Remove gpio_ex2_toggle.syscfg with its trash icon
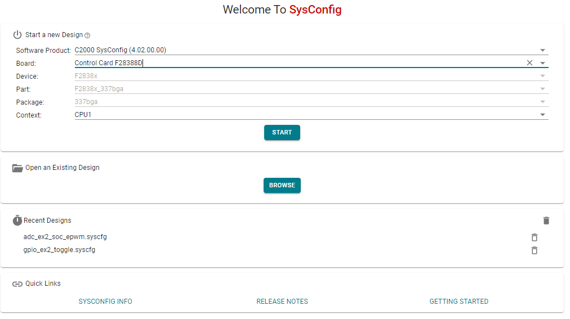 (x=534, y=250)
